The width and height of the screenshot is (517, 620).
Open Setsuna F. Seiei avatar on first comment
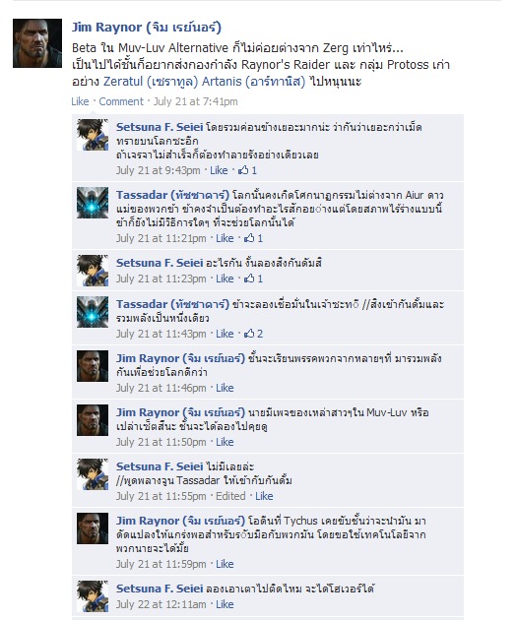[x=93, y=135]
